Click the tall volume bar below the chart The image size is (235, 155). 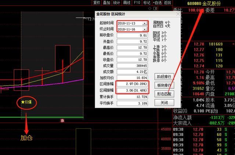pyautogui.click(x=83, y=141)
